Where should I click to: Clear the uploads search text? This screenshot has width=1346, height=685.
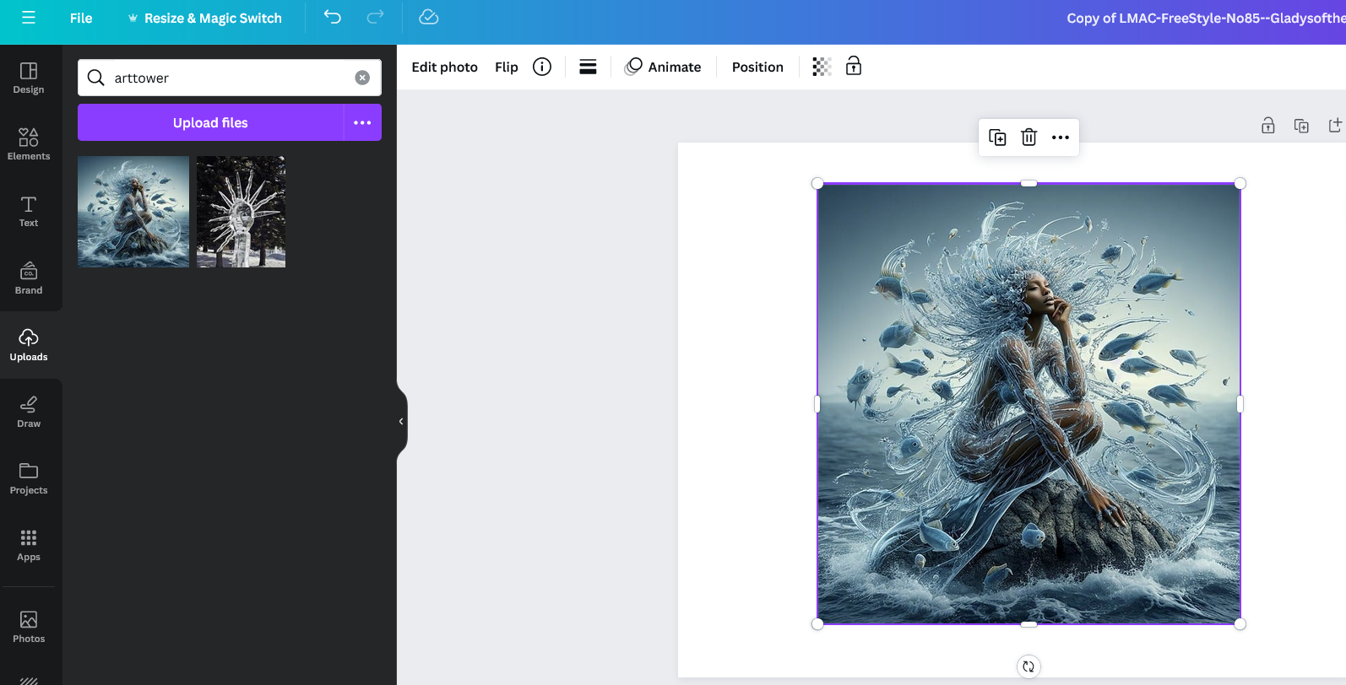point(362,78)
